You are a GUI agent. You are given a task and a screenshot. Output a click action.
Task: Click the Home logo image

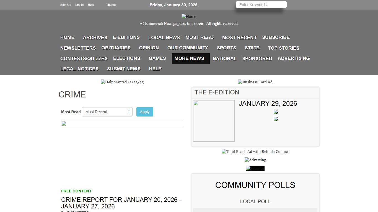189,17
